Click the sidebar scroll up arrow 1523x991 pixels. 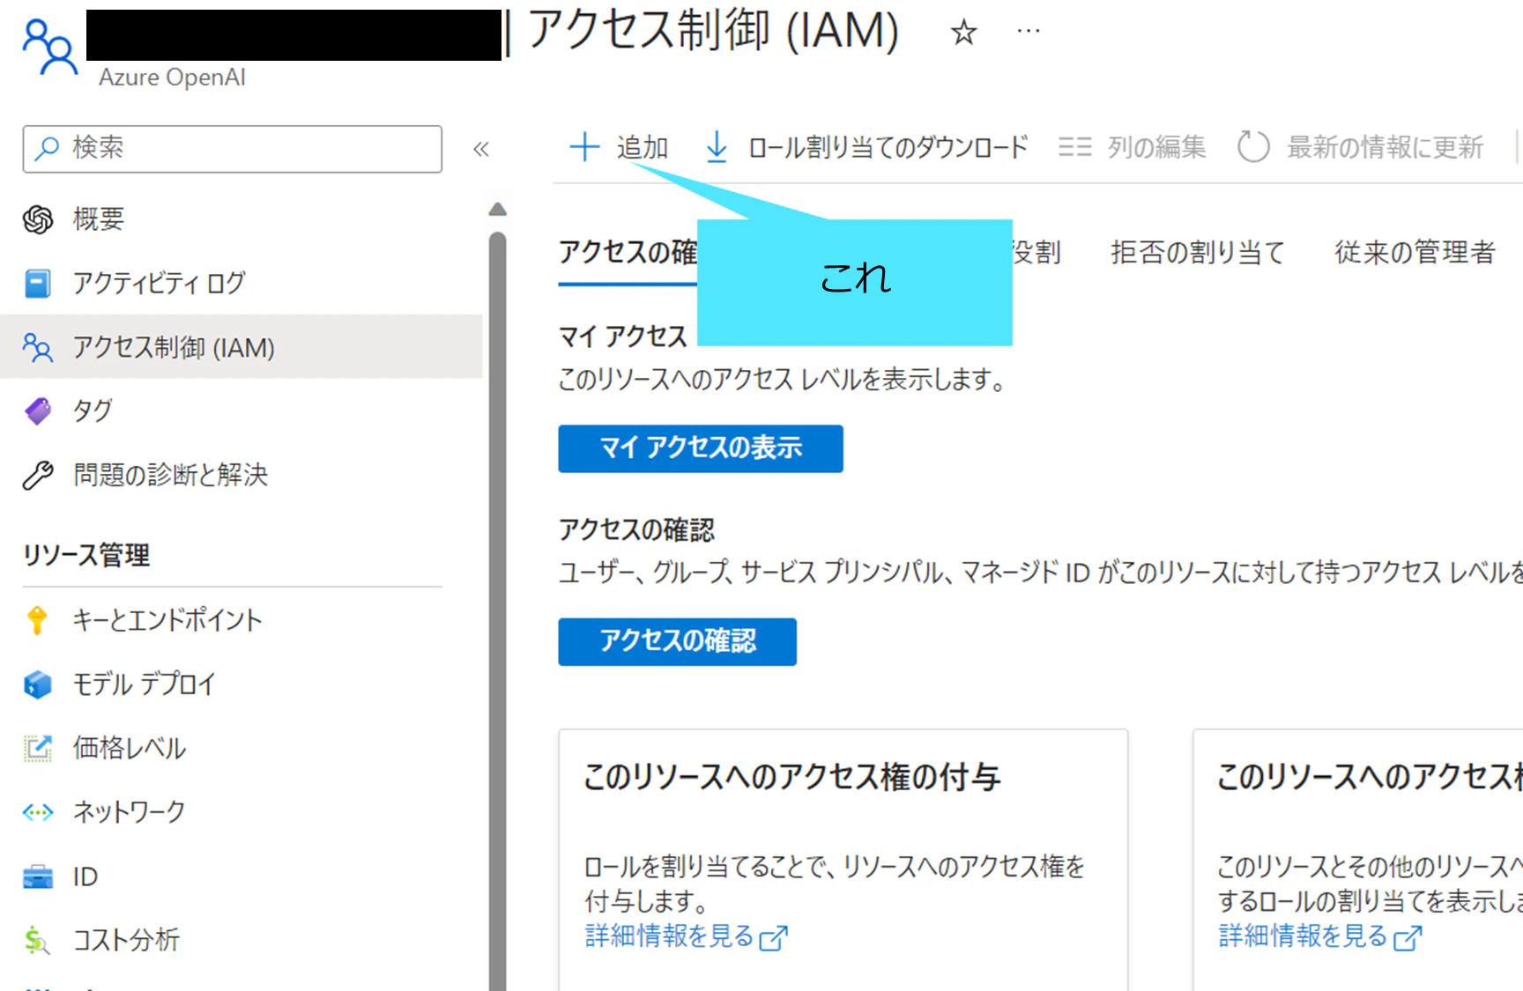coord(498,209)
